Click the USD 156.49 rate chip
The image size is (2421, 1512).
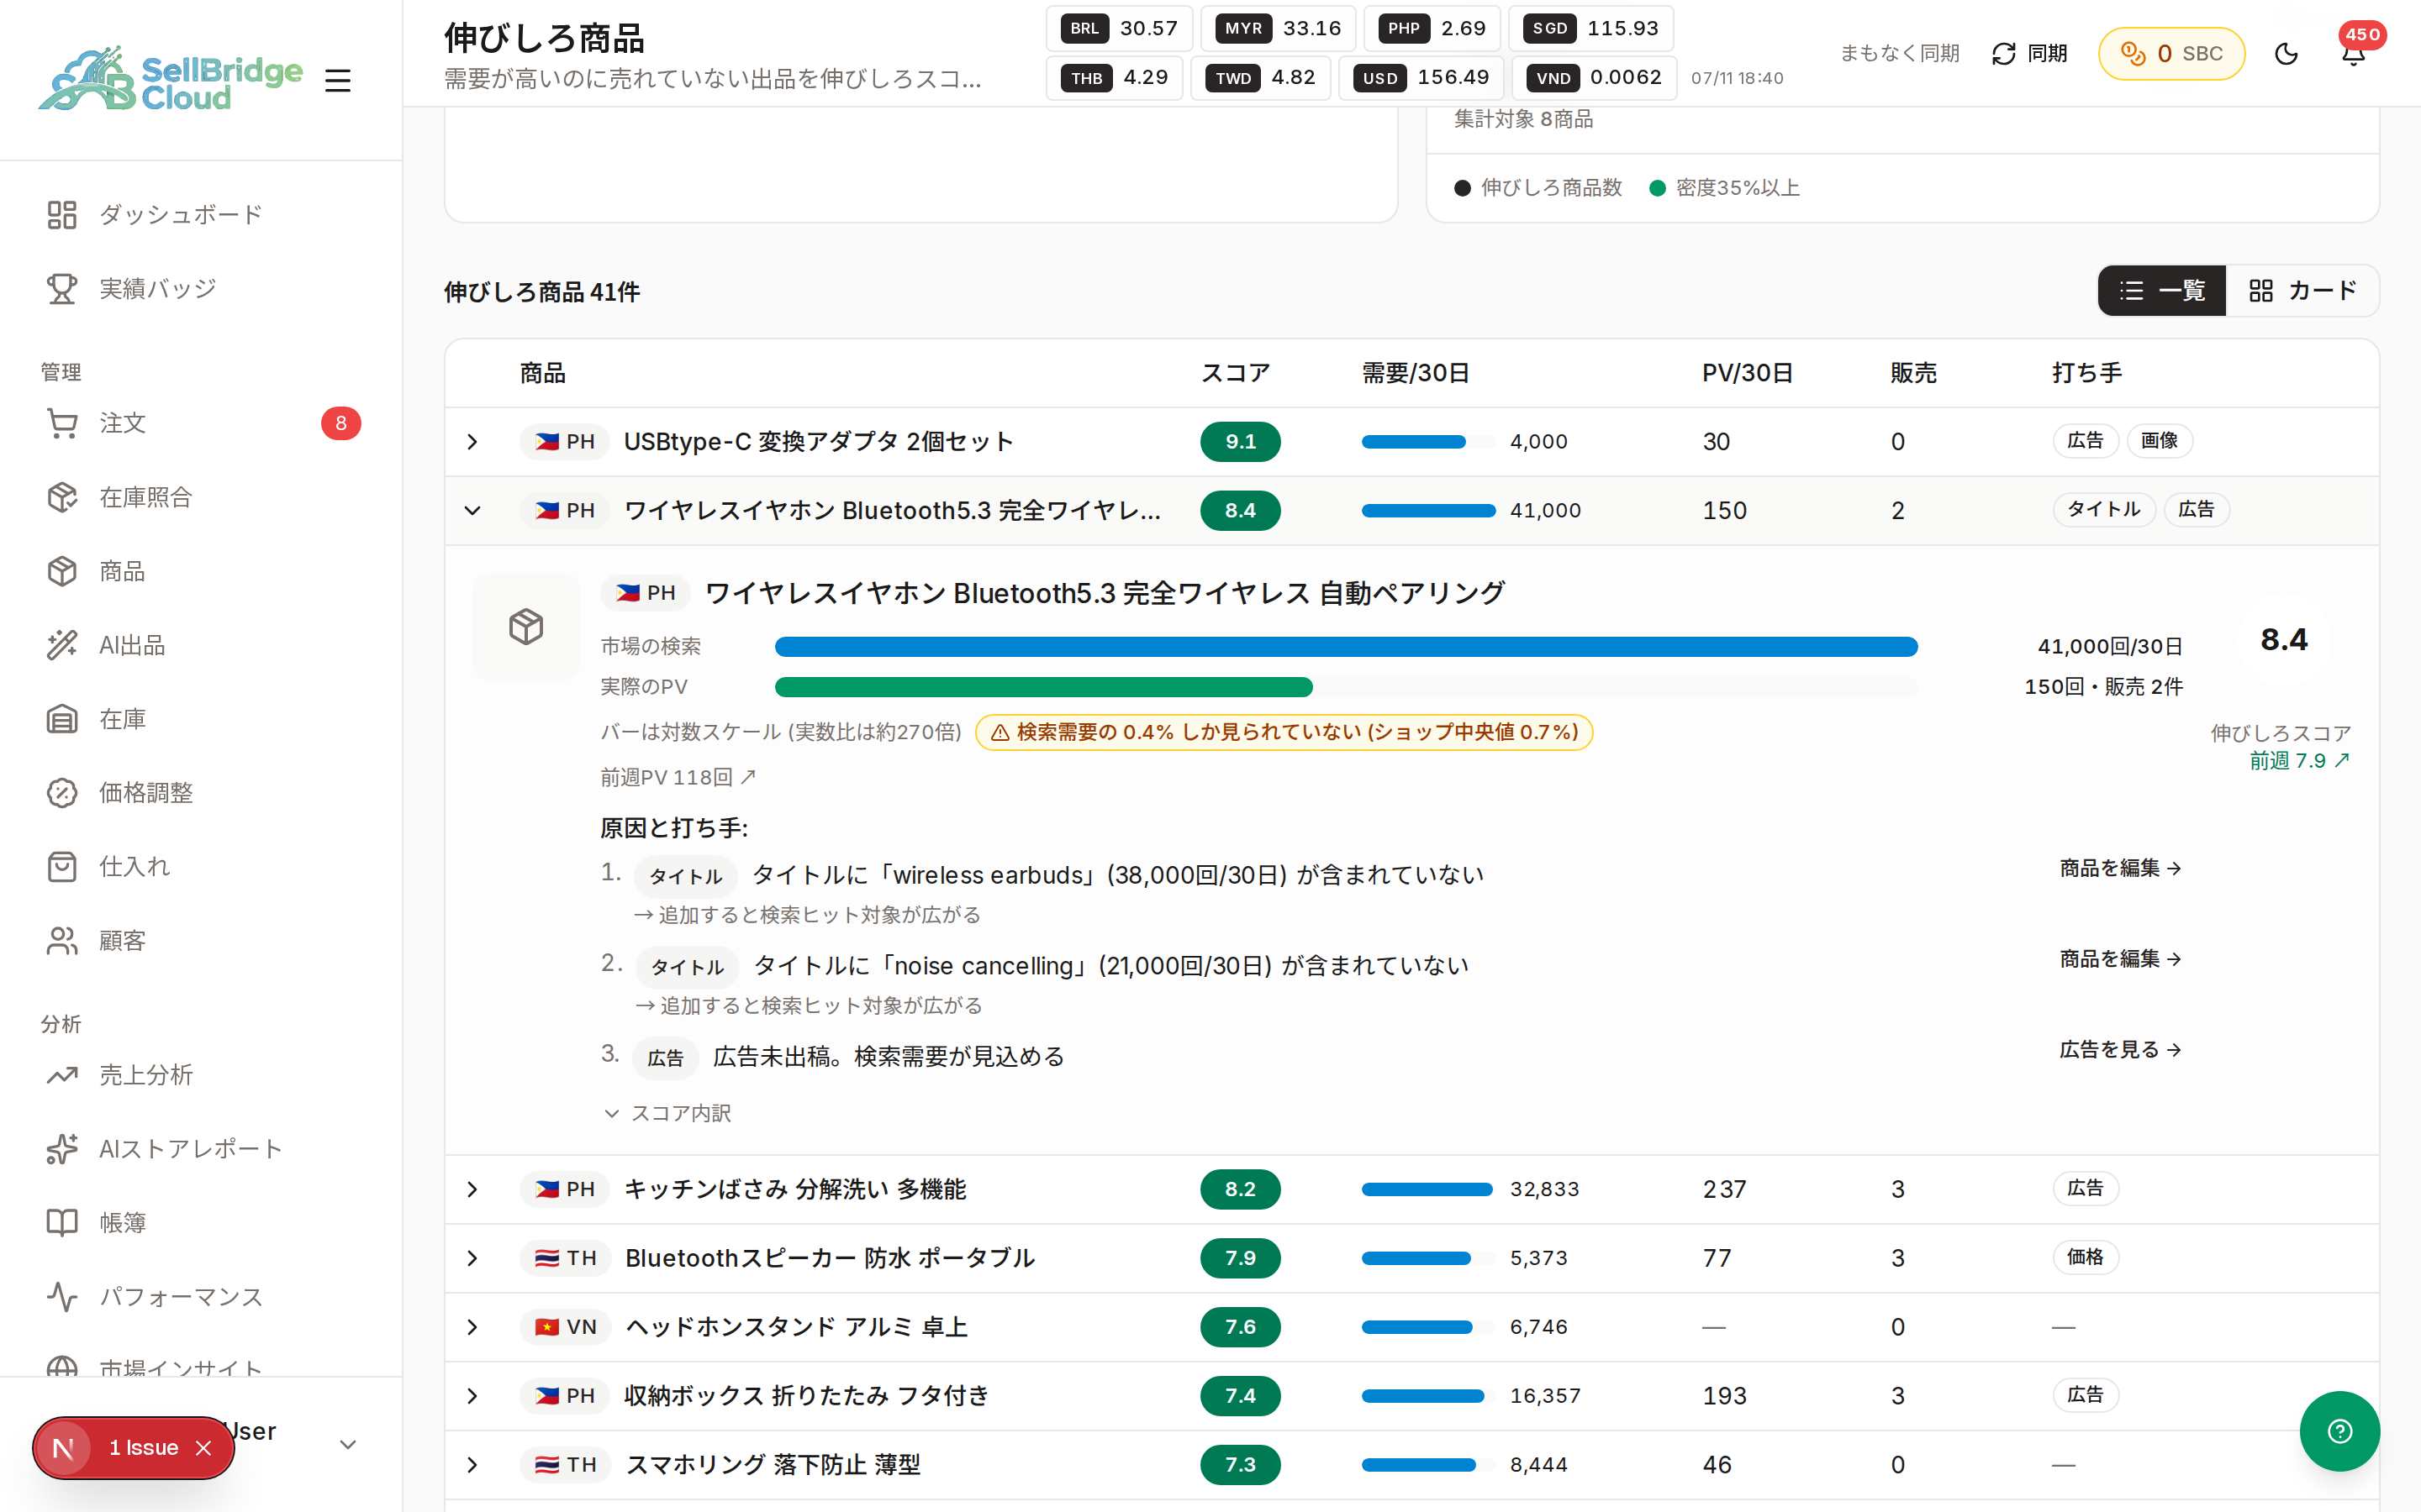click(1421, 78)
